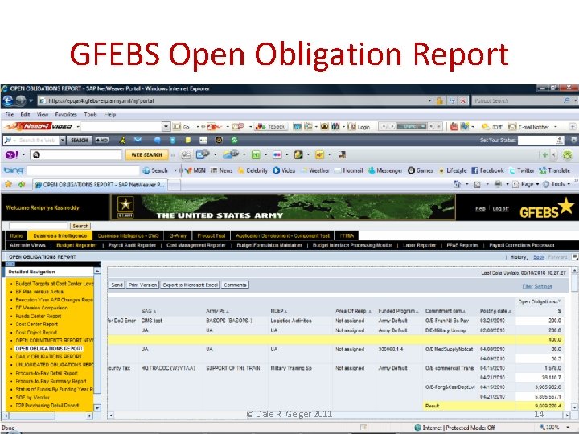Click the Send button
This screenshot has width=579, height=434.
117,285
